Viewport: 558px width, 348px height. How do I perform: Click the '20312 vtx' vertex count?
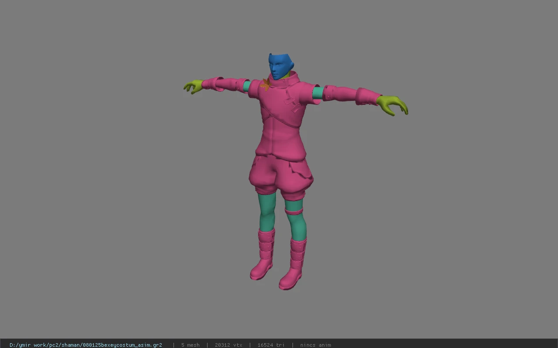point(228,345)
